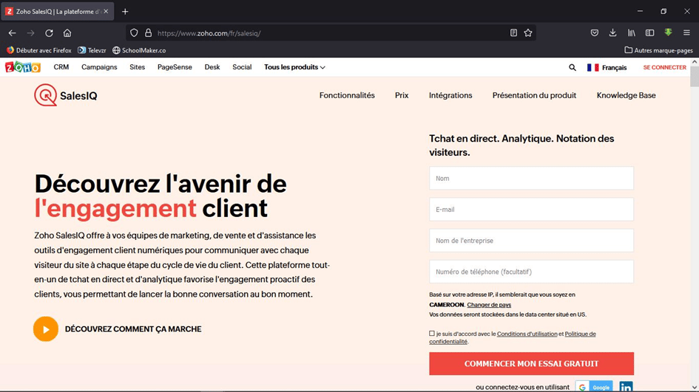699x392 pixels.
Task: Reload the page using the refresh icon
Action: pos(49,33)
